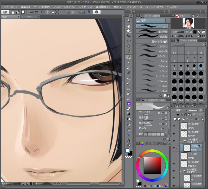This screenshot has height=189, width=208.
Task: Hide the カミツヤ layer
Action: (174, 134)
